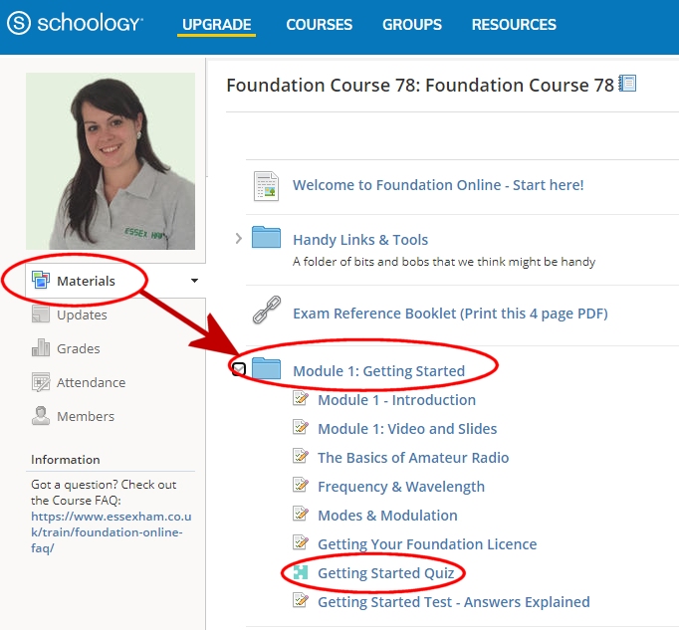Open Modes & Modulation link
This screenshot has width=679, height=630.
[387, 516]
